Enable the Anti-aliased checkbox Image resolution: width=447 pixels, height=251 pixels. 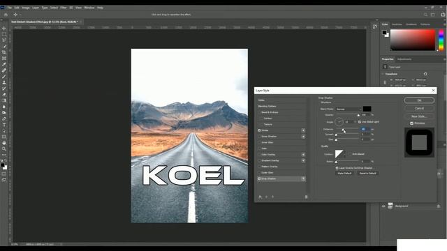pyautogui.click(x=350, y=154)
